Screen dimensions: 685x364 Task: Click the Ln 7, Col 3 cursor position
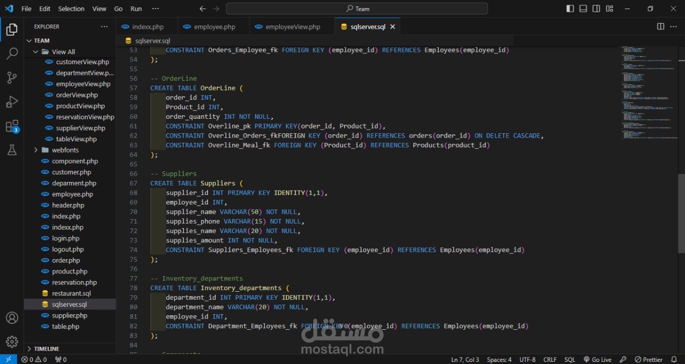click(465, 359)
